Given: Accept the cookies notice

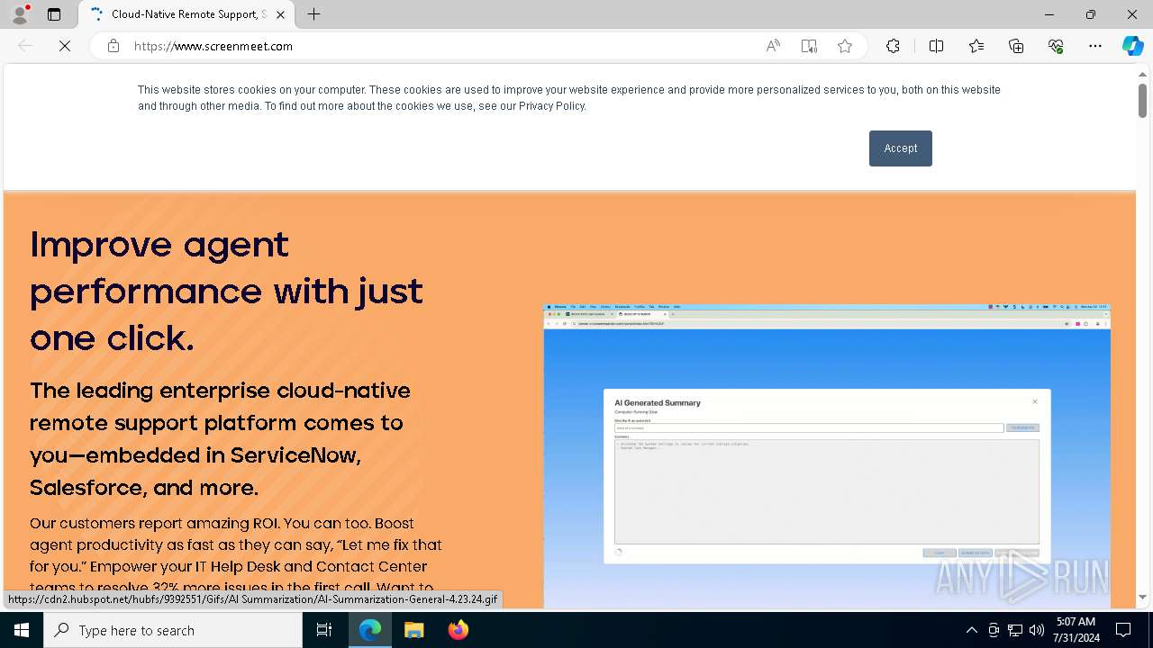Looking at the screenshot, I should point(900,148).
